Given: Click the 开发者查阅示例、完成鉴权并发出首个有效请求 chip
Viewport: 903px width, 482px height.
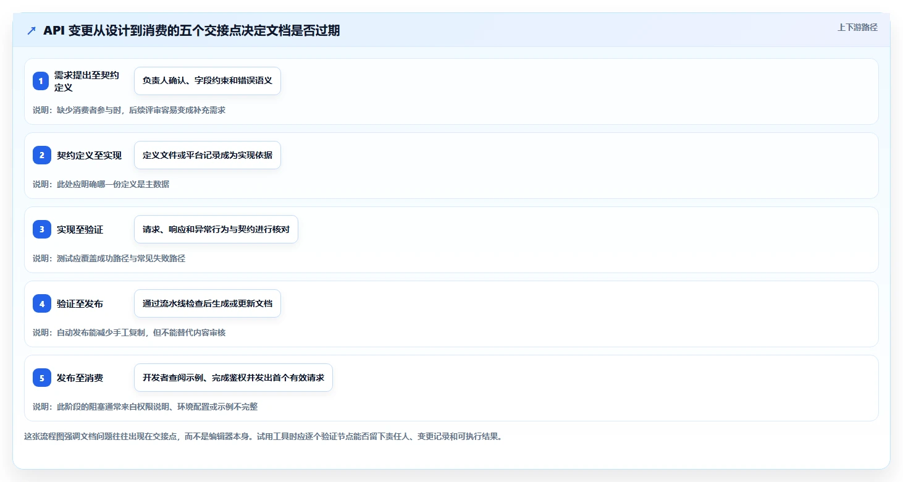Looking at the screenshot, I should coord(233,378).
